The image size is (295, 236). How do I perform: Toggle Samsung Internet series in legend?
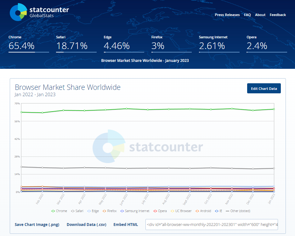coord(135,211)
